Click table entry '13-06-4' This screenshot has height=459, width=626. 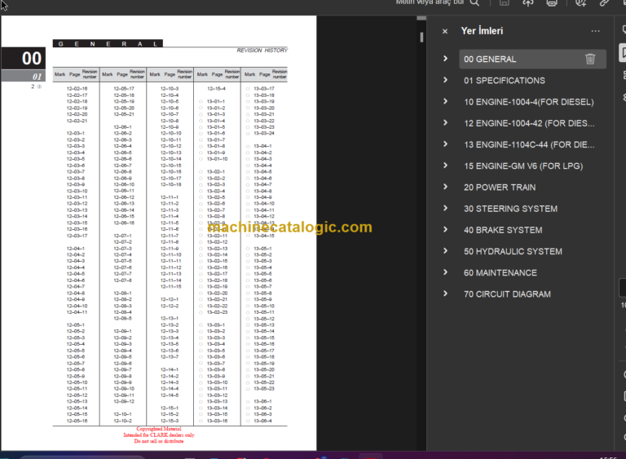[x=262, y=421]
